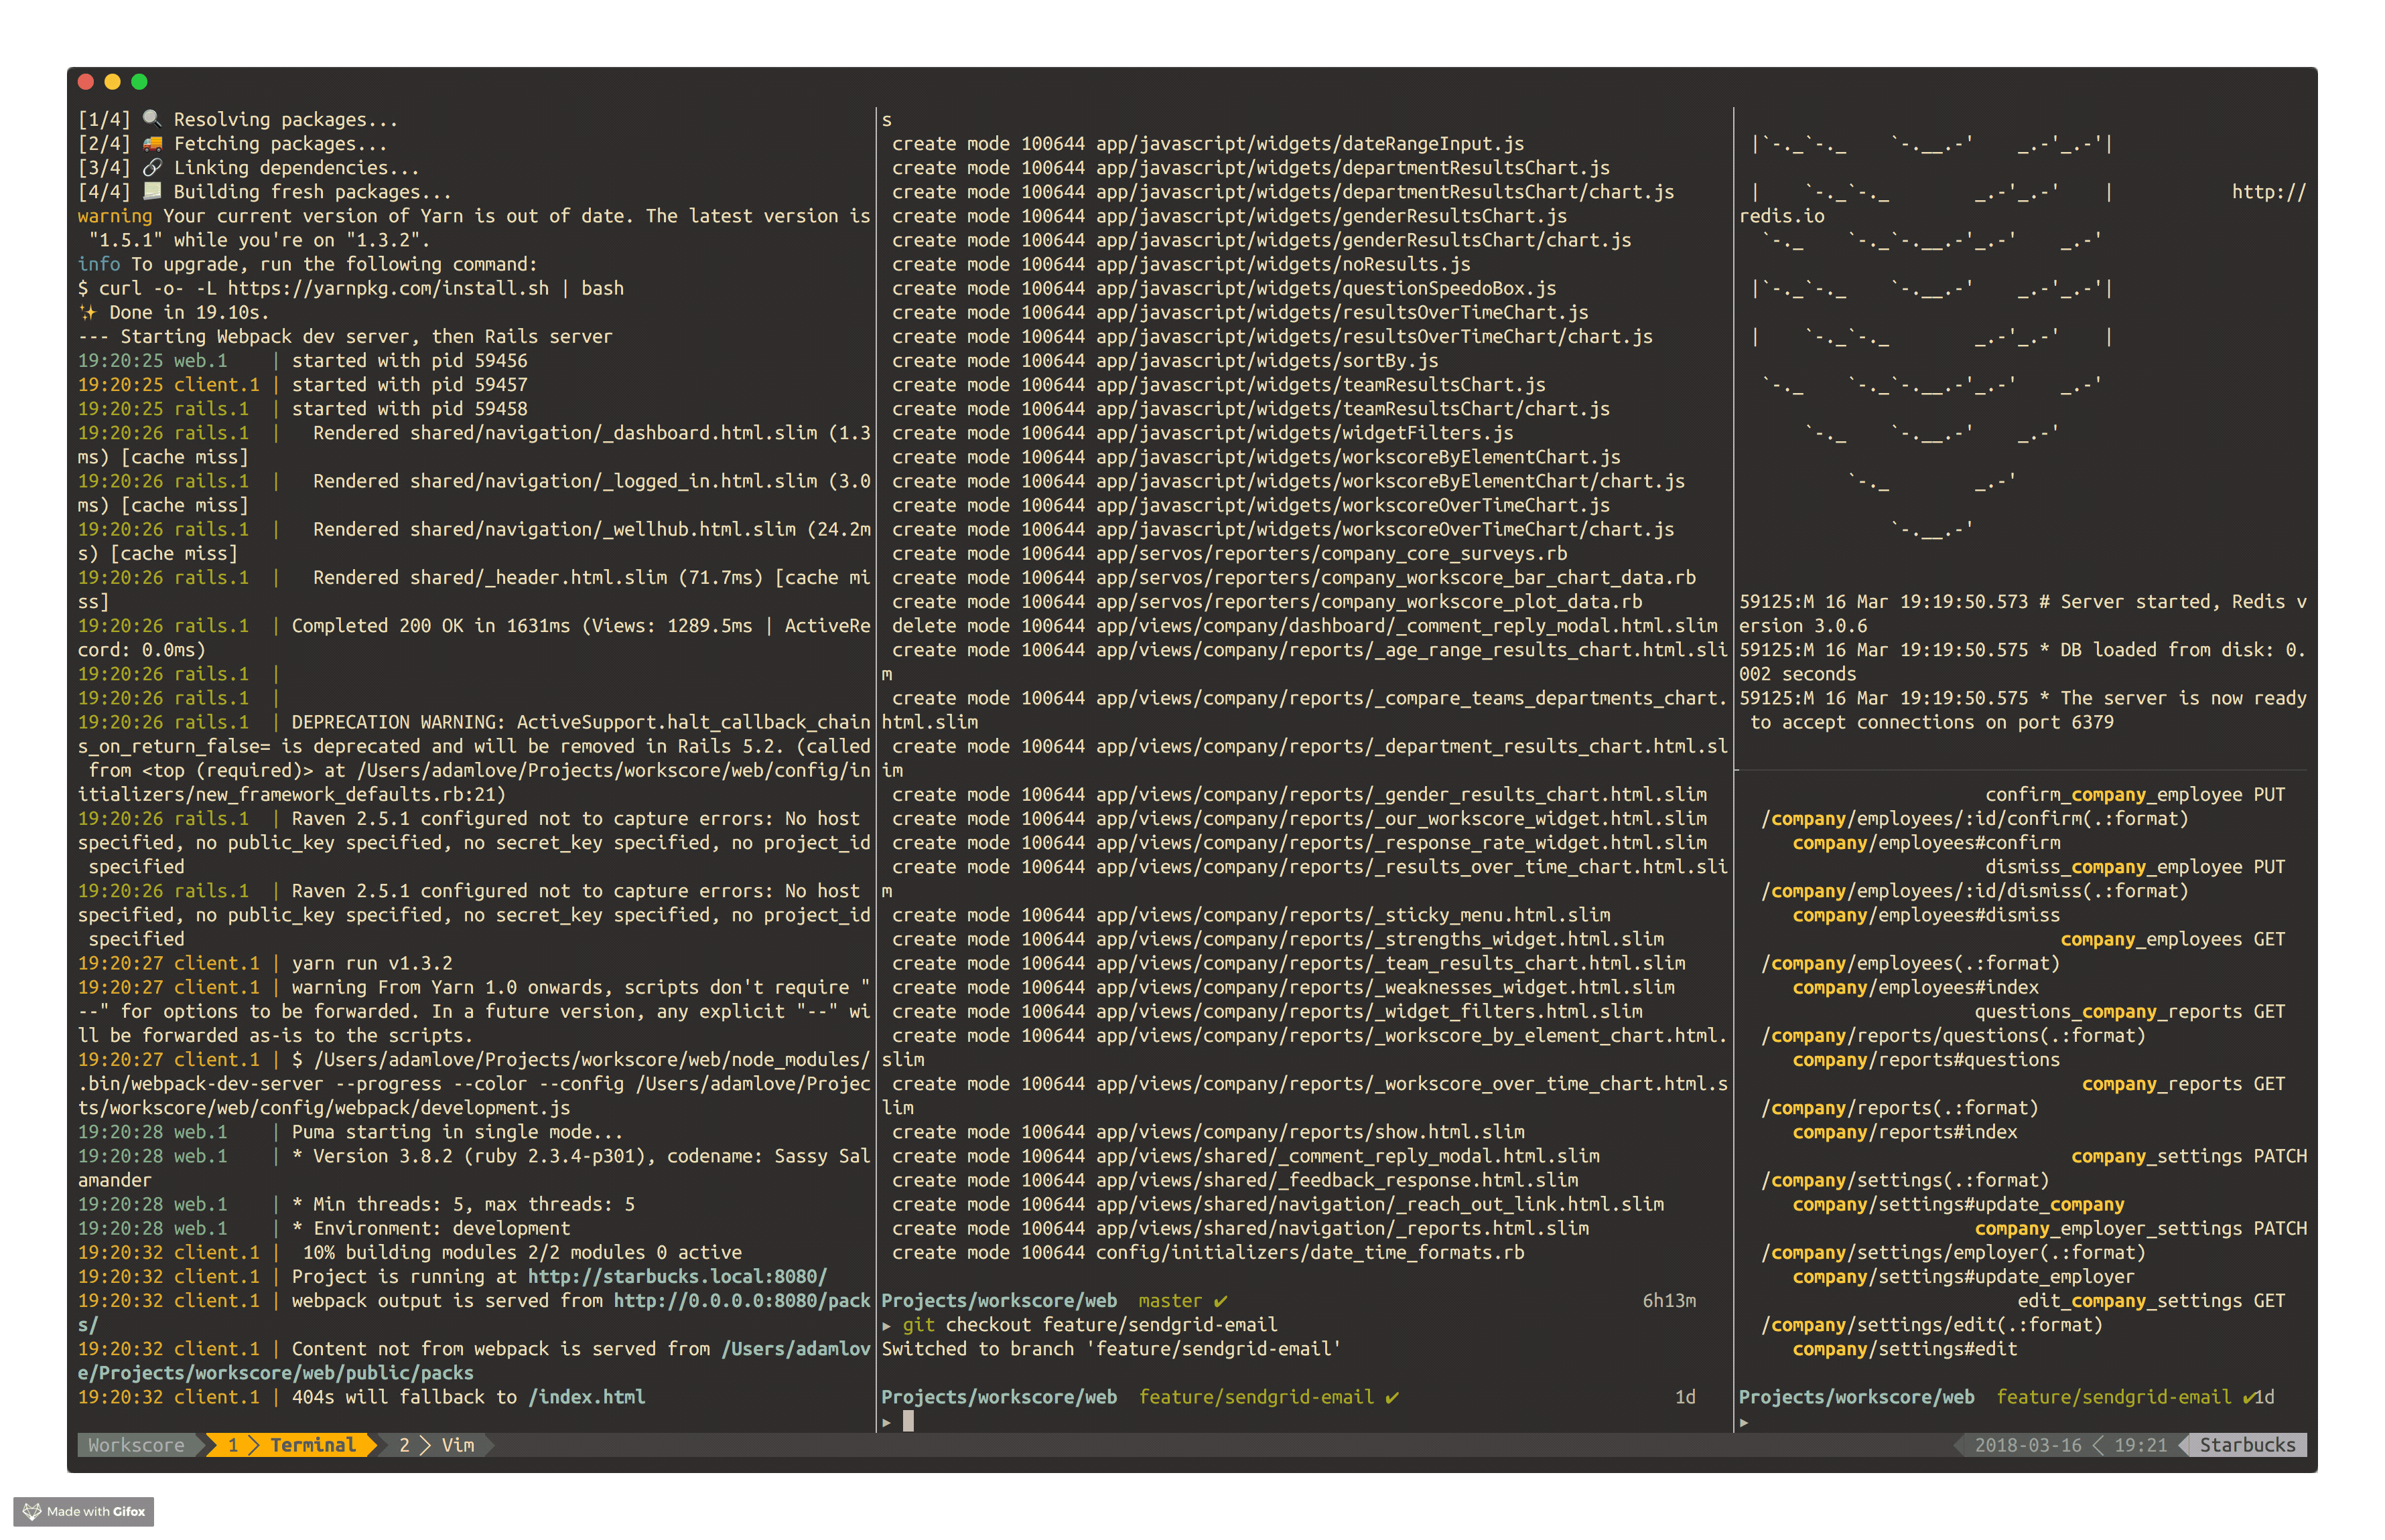Click the magnifying glass icon beside Resolving packages
This screenshot has width=2385, height=1540.
coord(152,118)
